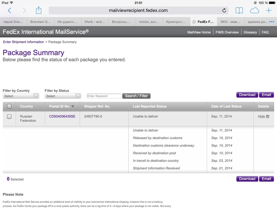Select 'Released by destination customs' status
The image size is (277, 208).
coord(158,138)
